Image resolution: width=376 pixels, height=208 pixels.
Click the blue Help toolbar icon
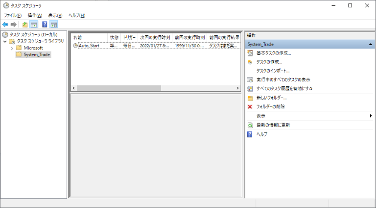click(x=45, y=25)
